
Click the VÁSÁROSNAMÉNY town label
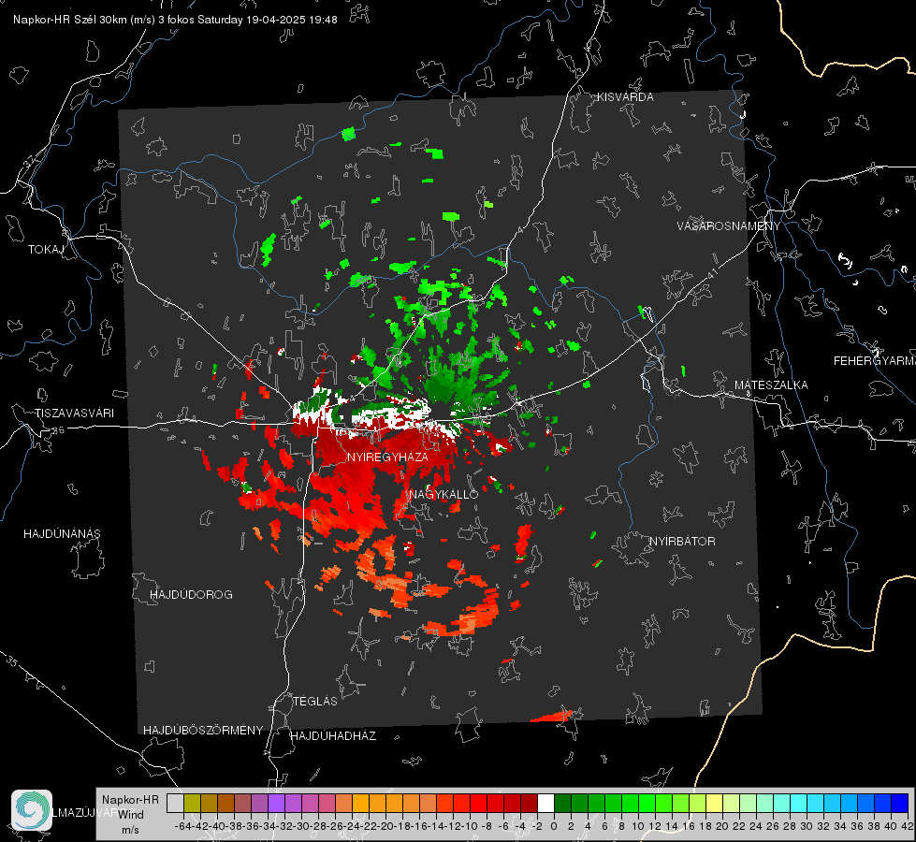coord(729,226)
